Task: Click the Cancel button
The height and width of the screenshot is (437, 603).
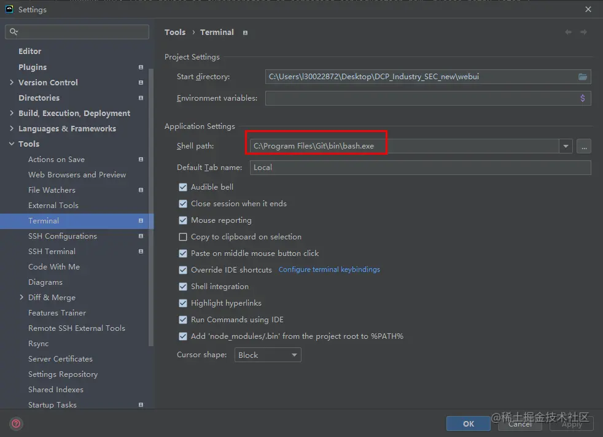Action: pos(519,423)
